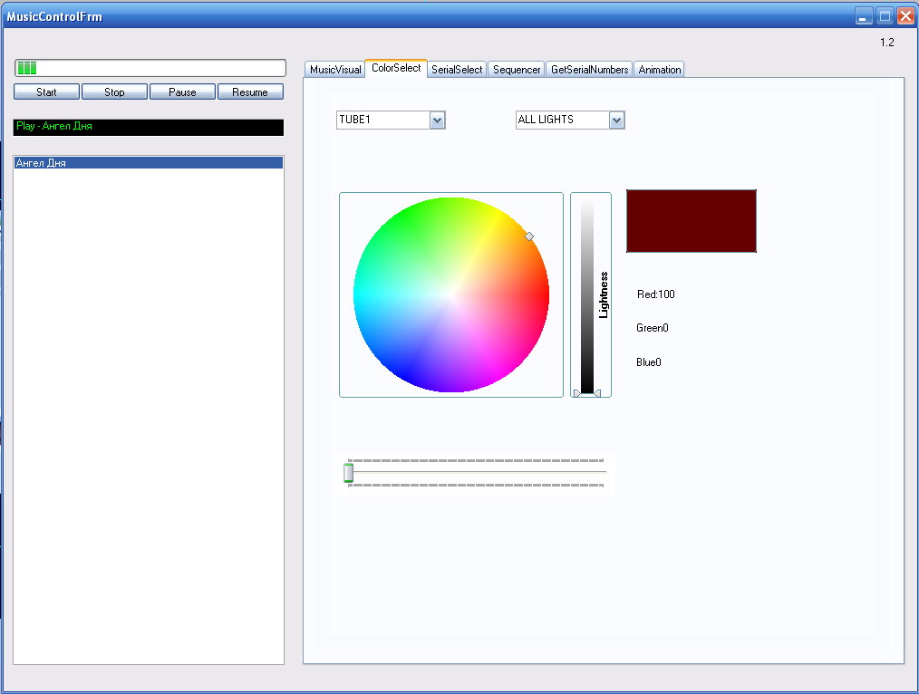Expand the TUBE1 dropdown arrow
The width and height of the screenshot is (919, 694).
pos(437,120)
